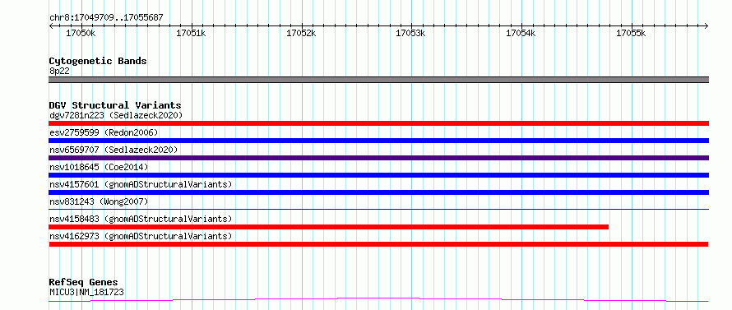The image size is (732, 310).
Task: Click the blue nsv4157601 variant bar
Action: [x=378, y=192]
